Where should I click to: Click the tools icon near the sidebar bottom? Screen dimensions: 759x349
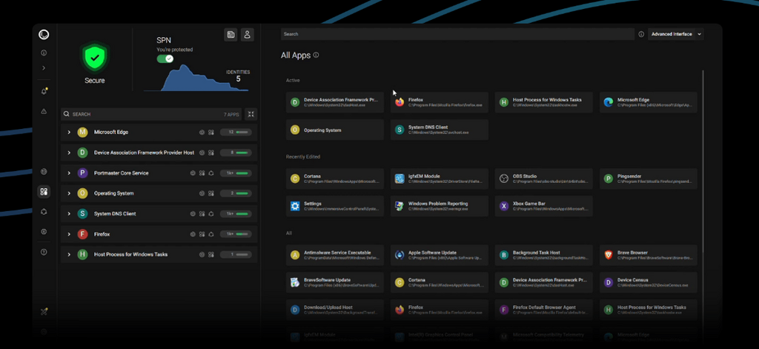[x=44, y=312]
